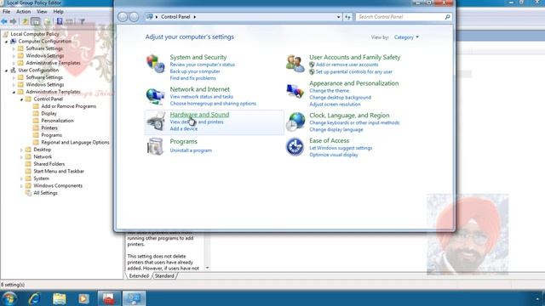Image resolution: width=545 pixels, height=306 pixels.
Task: Open System and Security category icon
Action: pos(155,64)
